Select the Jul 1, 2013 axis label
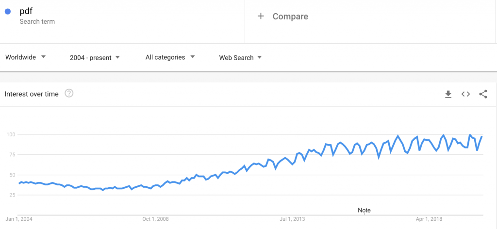This screenshot has width=497, height=229. click(x=292, y=219)
